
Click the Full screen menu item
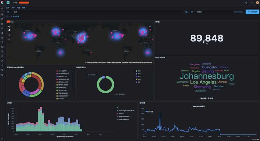(x=8, y=8)
